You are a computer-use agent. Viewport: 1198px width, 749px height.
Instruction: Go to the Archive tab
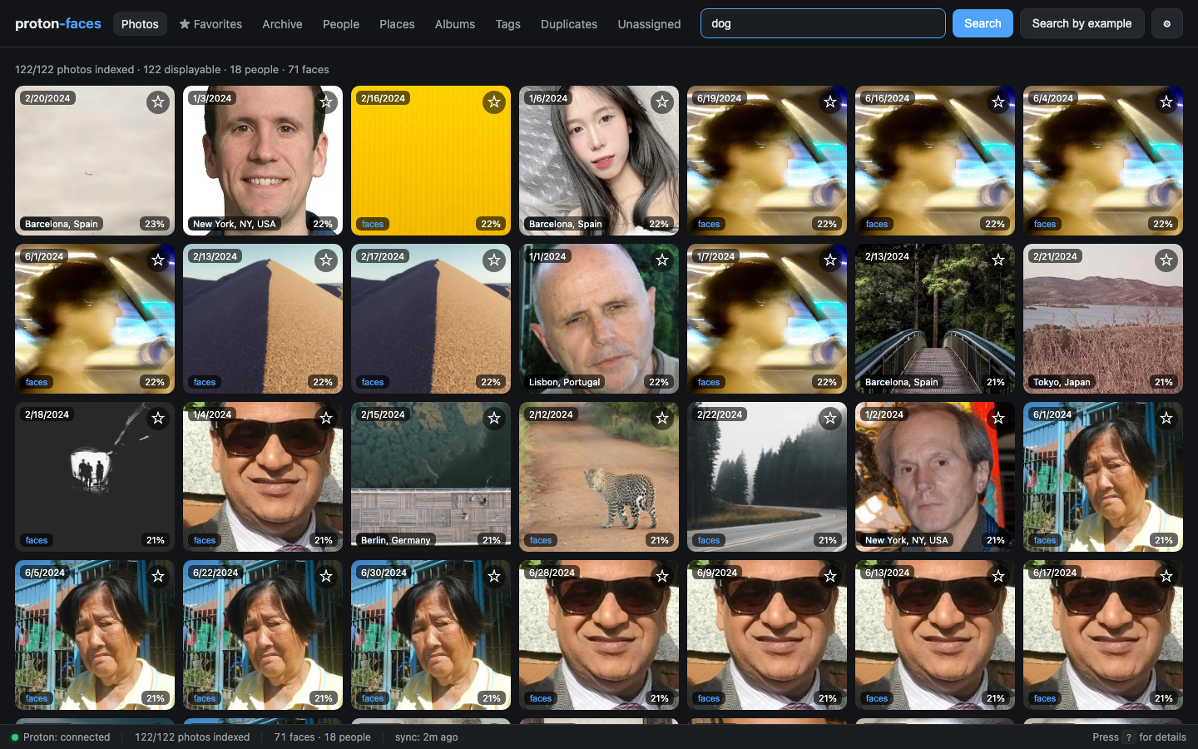tap(282, 24)
